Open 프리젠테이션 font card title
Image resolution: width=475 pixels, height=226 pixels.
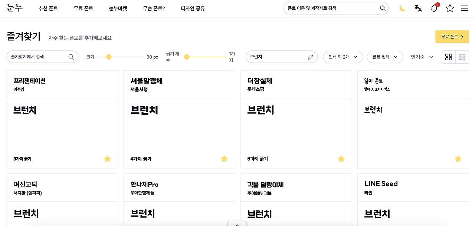click(29, 81)
